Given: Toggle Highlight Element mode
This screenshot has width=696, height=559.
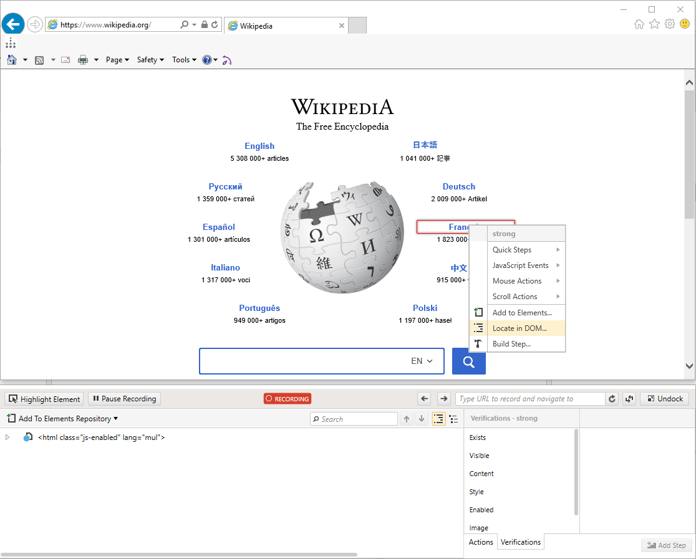Looking at the screenshot, I should pyautogui.click(x=44, y=399).
